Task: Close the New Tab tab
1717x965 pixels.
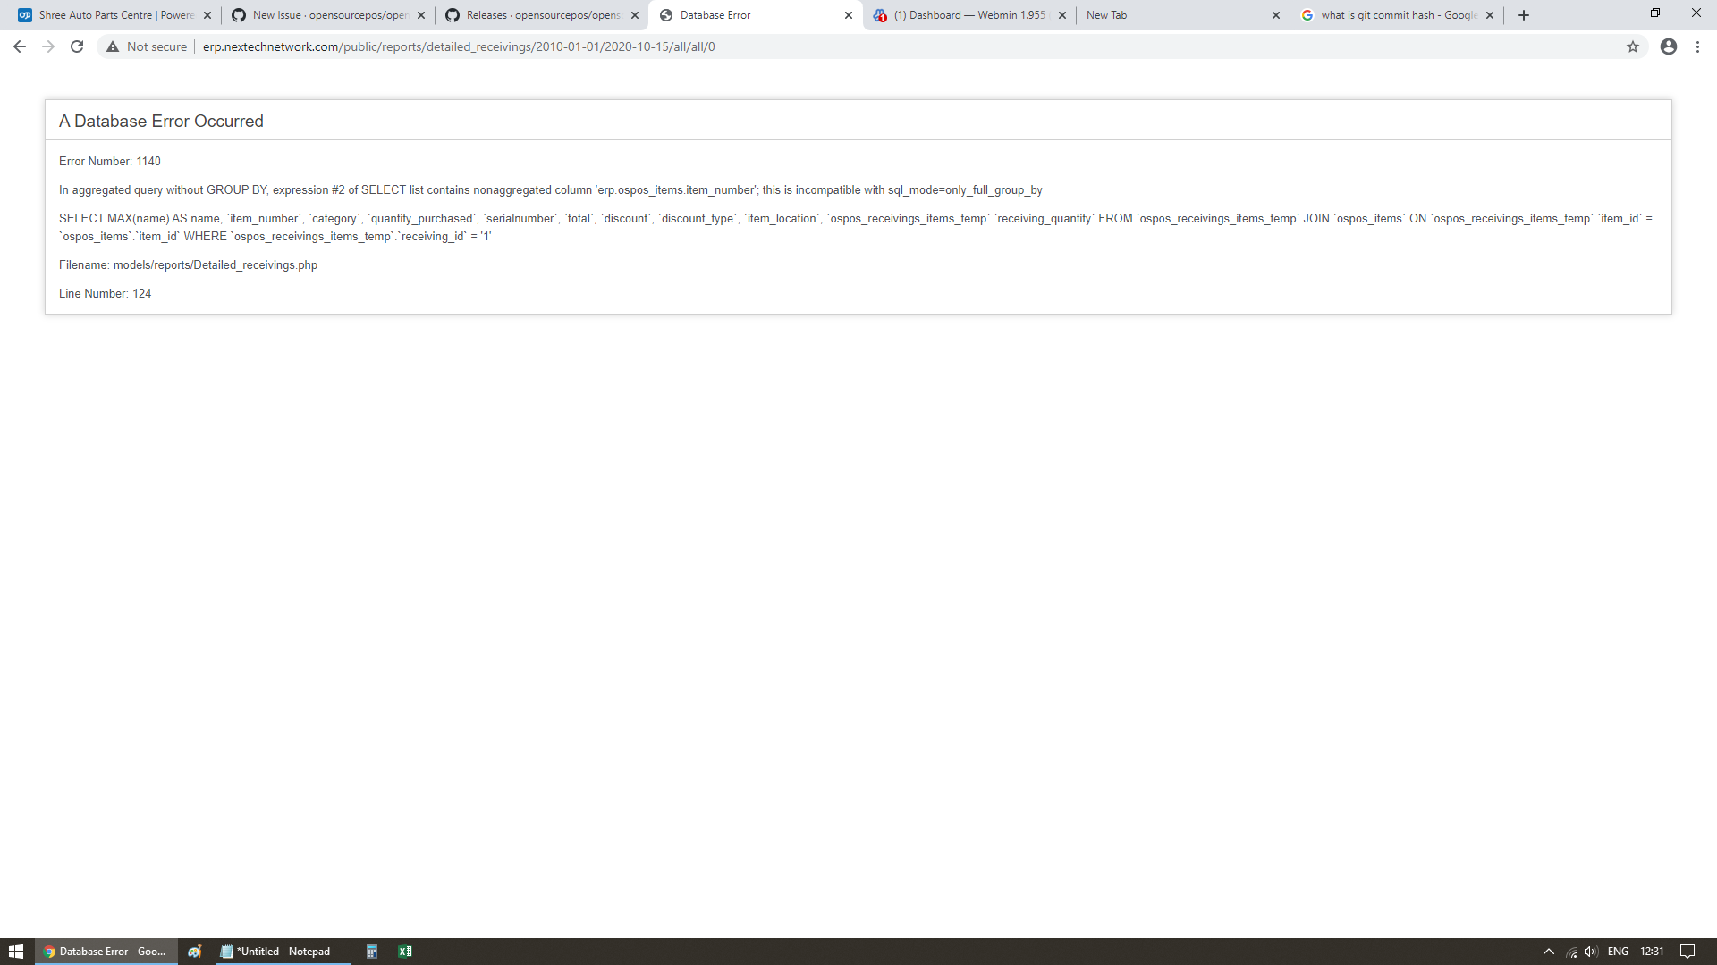Action: coord(1276,15)
